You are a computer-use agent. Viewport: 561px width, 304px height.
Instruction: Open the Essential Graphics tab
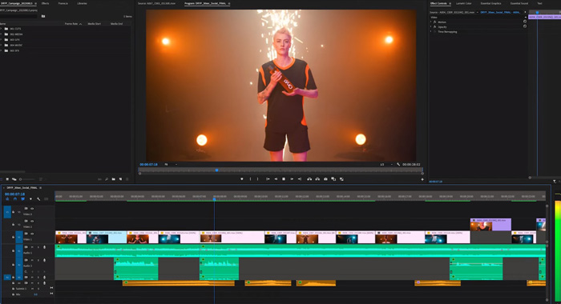pos(490,3)
